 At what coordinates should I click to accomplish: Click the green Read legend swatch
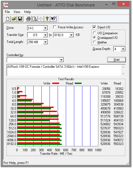[78, 83]
